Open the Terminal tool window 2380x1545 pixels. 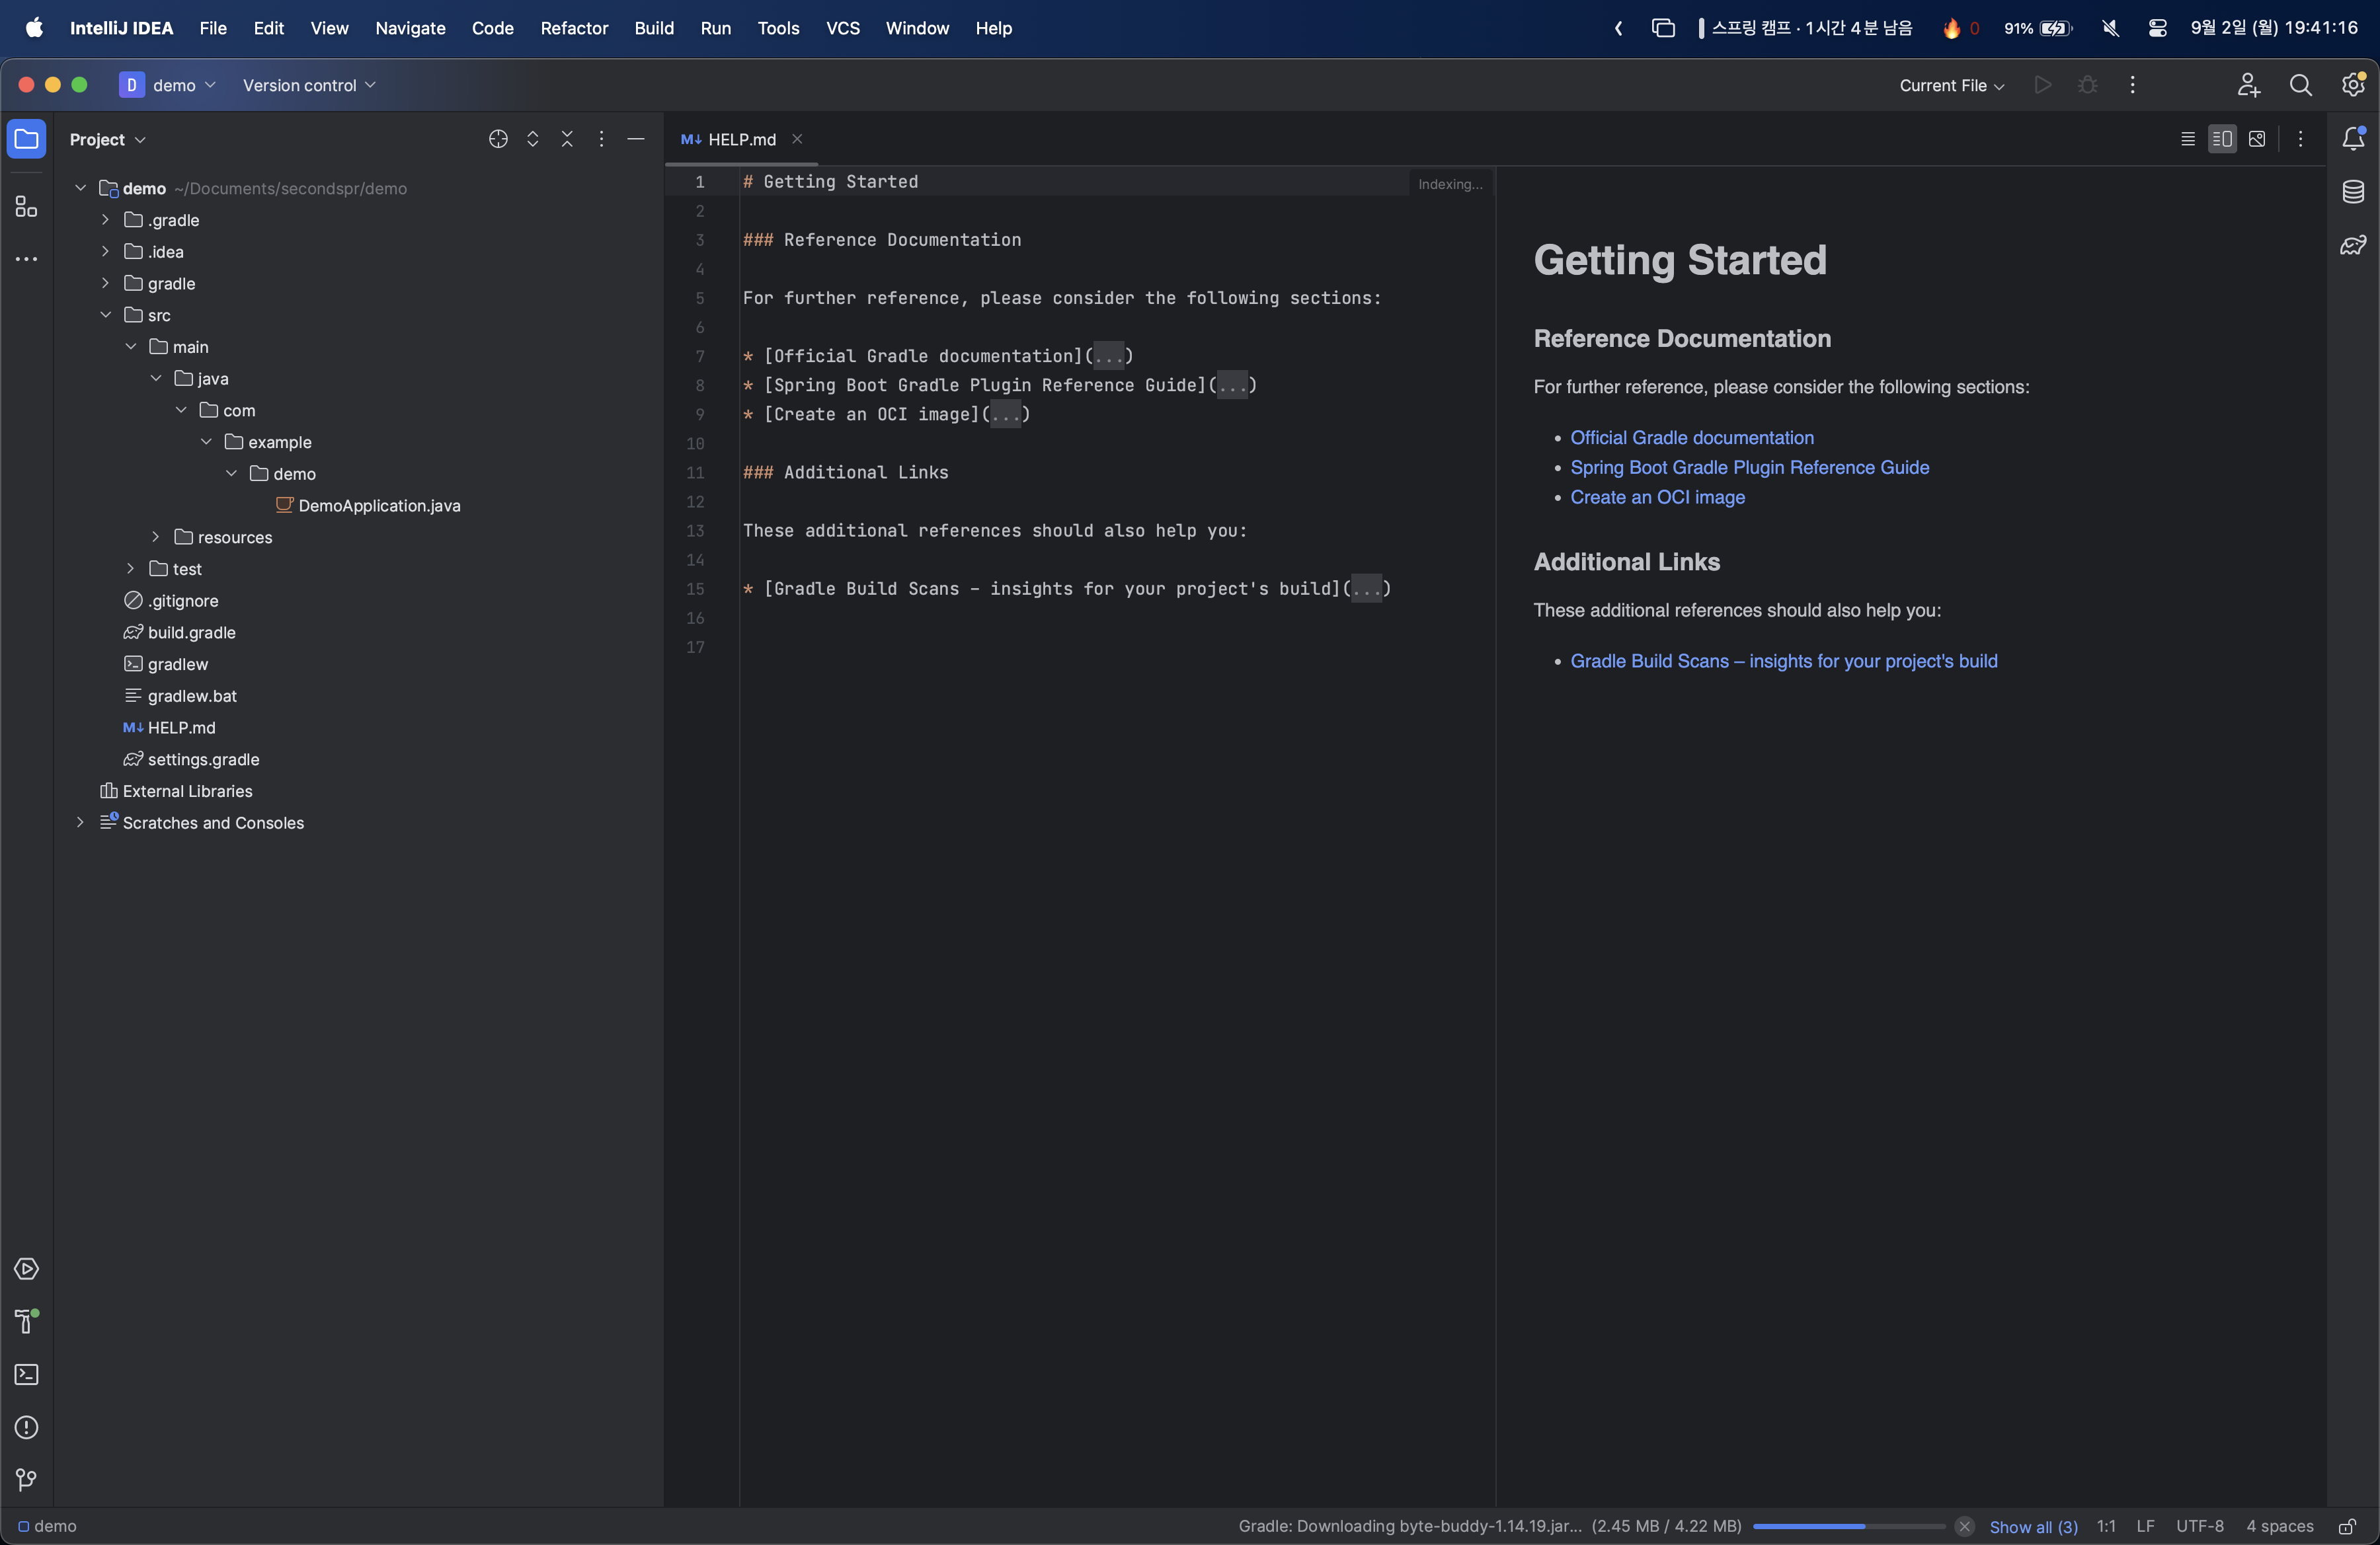pos(27,1374)
